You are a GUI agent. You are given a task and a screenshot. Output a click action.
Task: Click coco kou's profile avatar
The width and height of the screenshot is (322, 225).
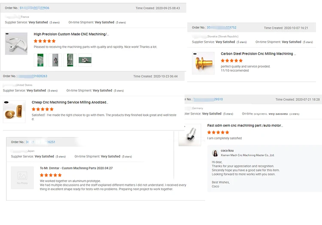tap(215, 153)
